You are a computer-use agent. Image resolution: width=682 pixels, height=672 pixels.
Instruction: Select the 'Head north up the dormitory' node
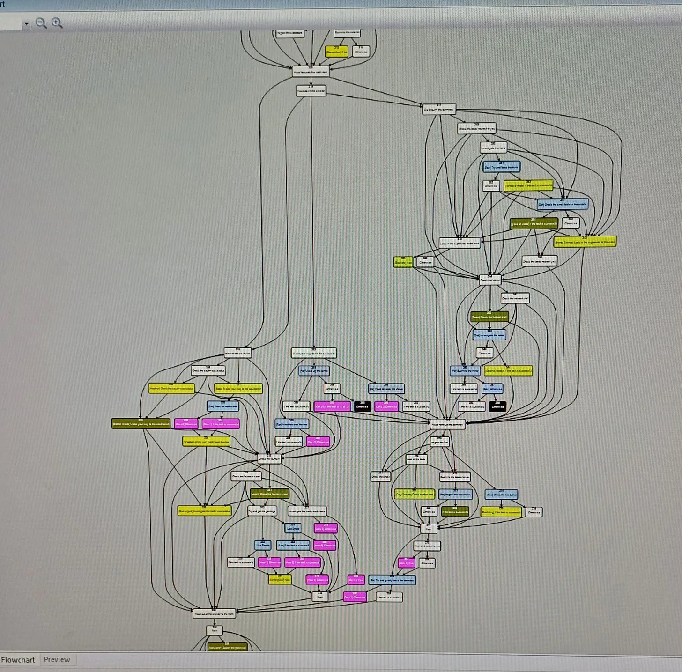tap(448, 424)
